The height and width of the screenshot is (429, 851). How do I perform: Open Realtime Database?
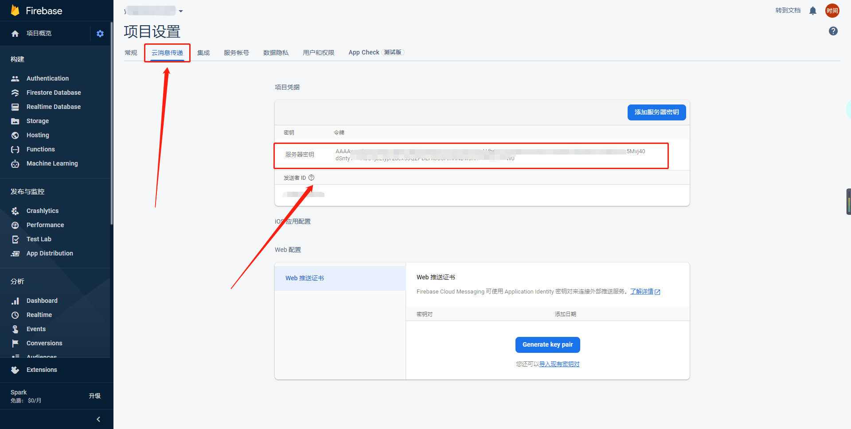pyautogui.click(x=54, y=106)
